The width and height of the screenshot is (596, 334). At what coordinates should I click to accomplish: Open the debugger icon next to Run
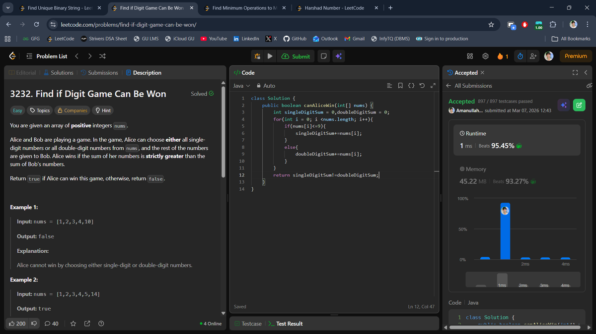click(257, 56)
